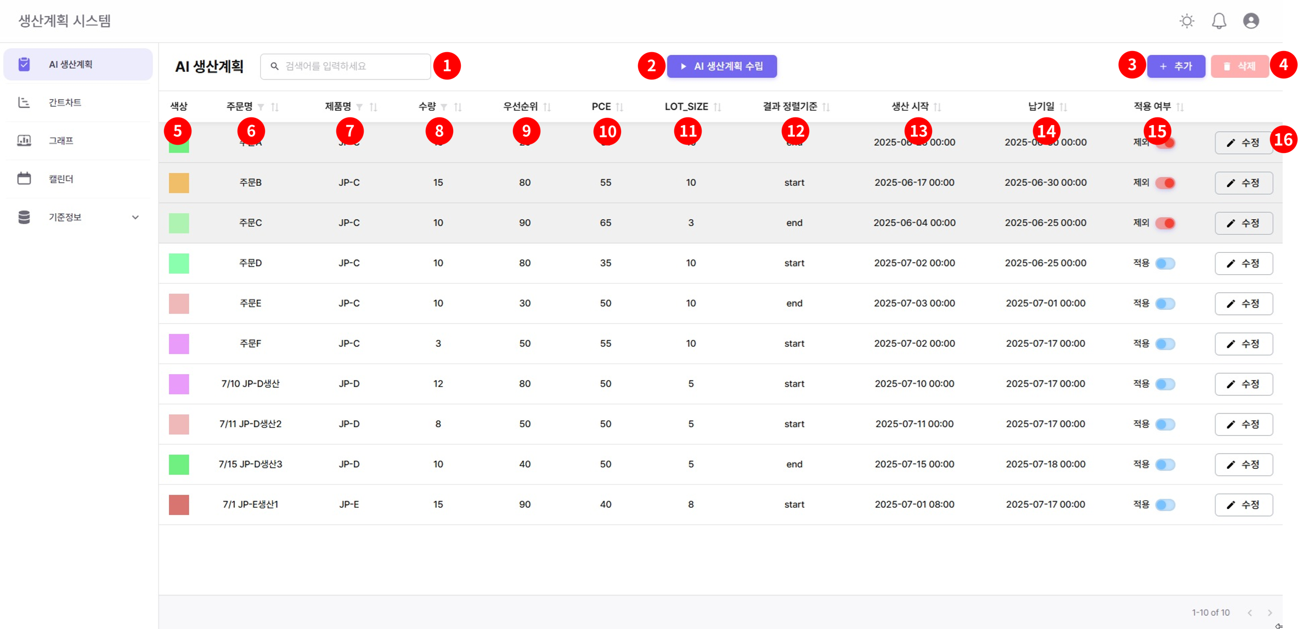The width and height of the screenshot is (1298, 629).
Task: Click the brightness theme toggle icon
Action: [x=1187, y=21]
